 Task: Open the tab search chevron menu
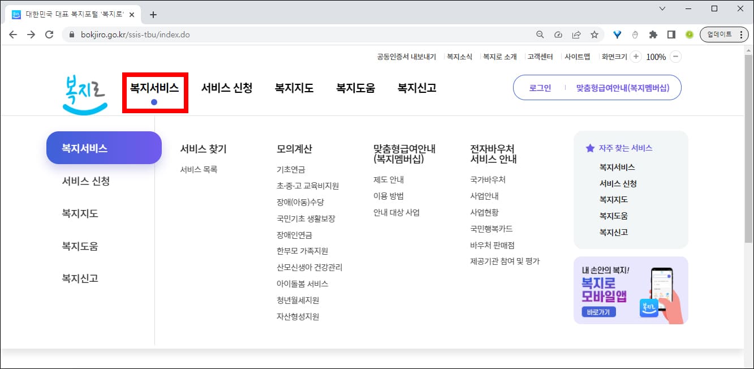[662, 8]
